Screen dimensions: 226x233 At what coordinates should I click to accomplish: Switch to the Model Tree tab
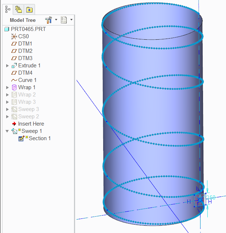pos(8,9)
